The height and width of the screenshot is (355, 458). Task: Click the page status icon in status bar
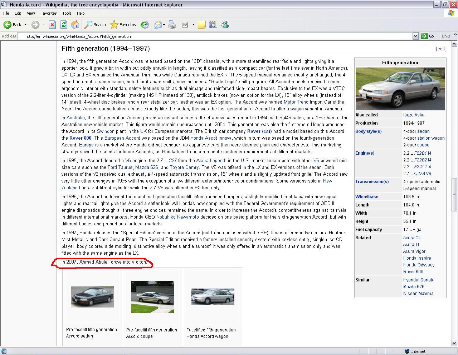tap(4, 351)
